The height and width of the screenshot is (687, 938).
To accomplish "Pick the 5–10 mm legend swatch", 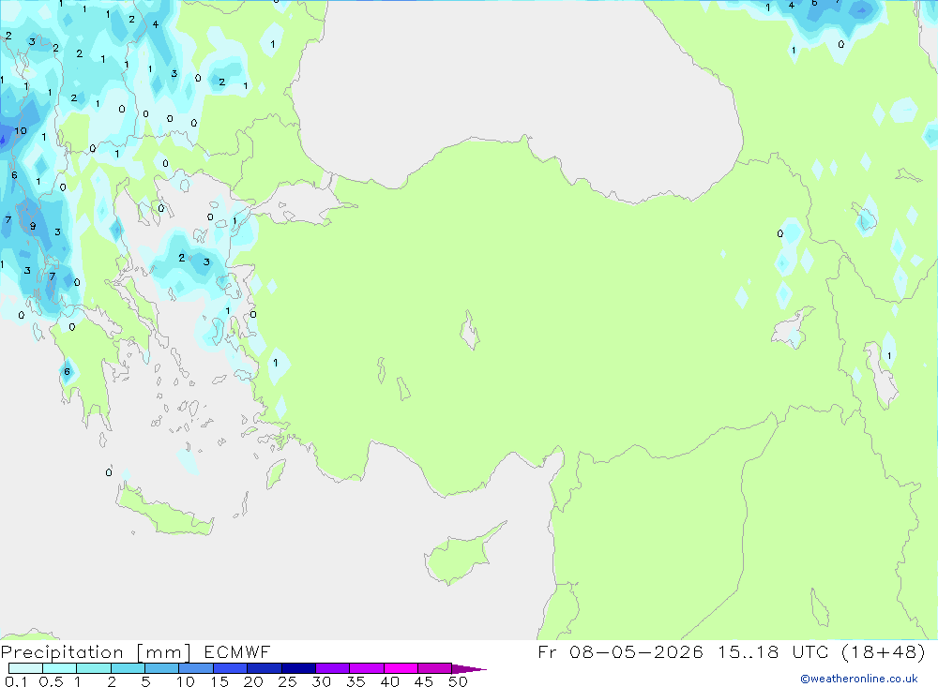I will coord(161,668).
